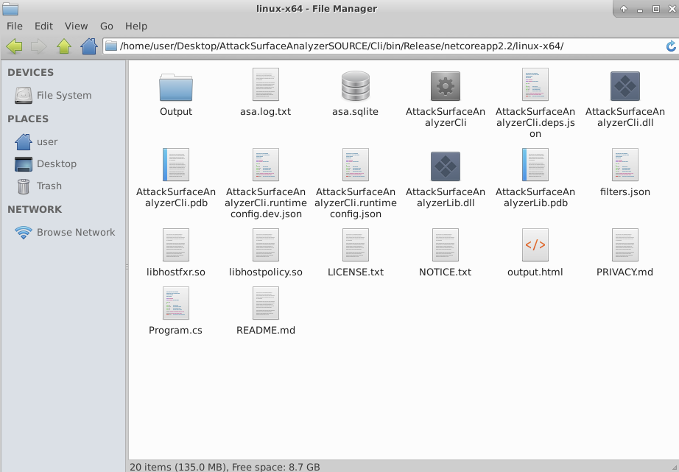Screen dimensions: 679x472
Task: Open the Output folder
Action: click(x=175, y=87)
